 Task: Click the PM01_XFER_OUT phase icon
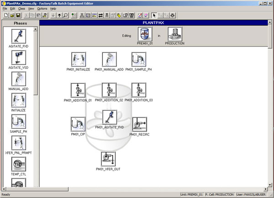coord(108,159)
